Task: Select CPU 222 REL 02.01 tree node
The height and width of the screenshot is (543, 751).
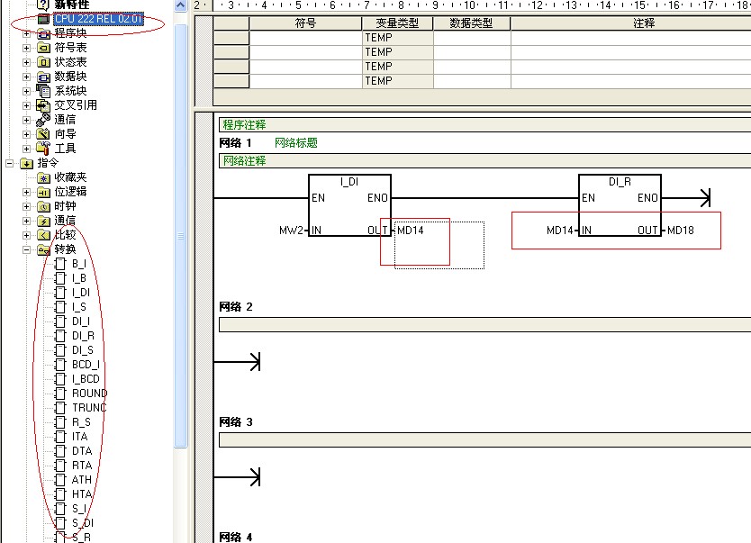Action: tap(98, 19)
